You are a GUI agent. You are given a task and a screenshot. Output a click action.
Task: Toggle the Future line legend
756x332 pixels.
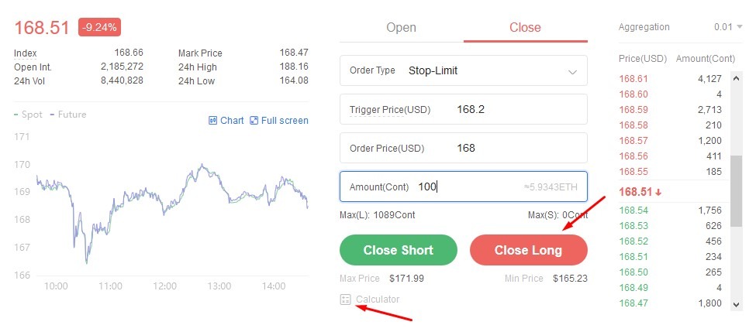click(68, 115)
